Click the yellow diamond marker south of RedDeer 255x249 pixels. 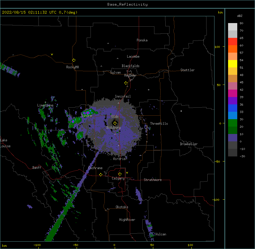click(126, 83)
